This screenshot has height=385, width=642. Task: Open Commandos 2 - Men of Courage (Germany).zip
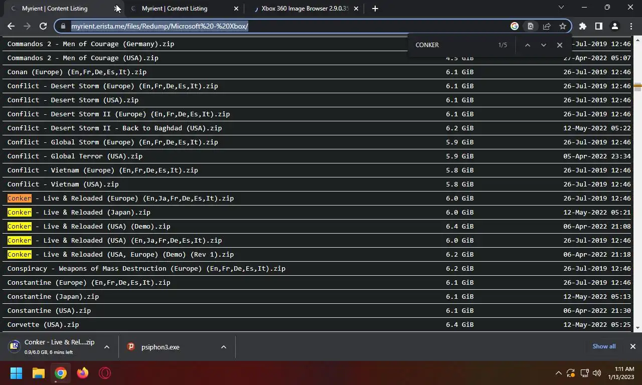click(x=91, y=44)
